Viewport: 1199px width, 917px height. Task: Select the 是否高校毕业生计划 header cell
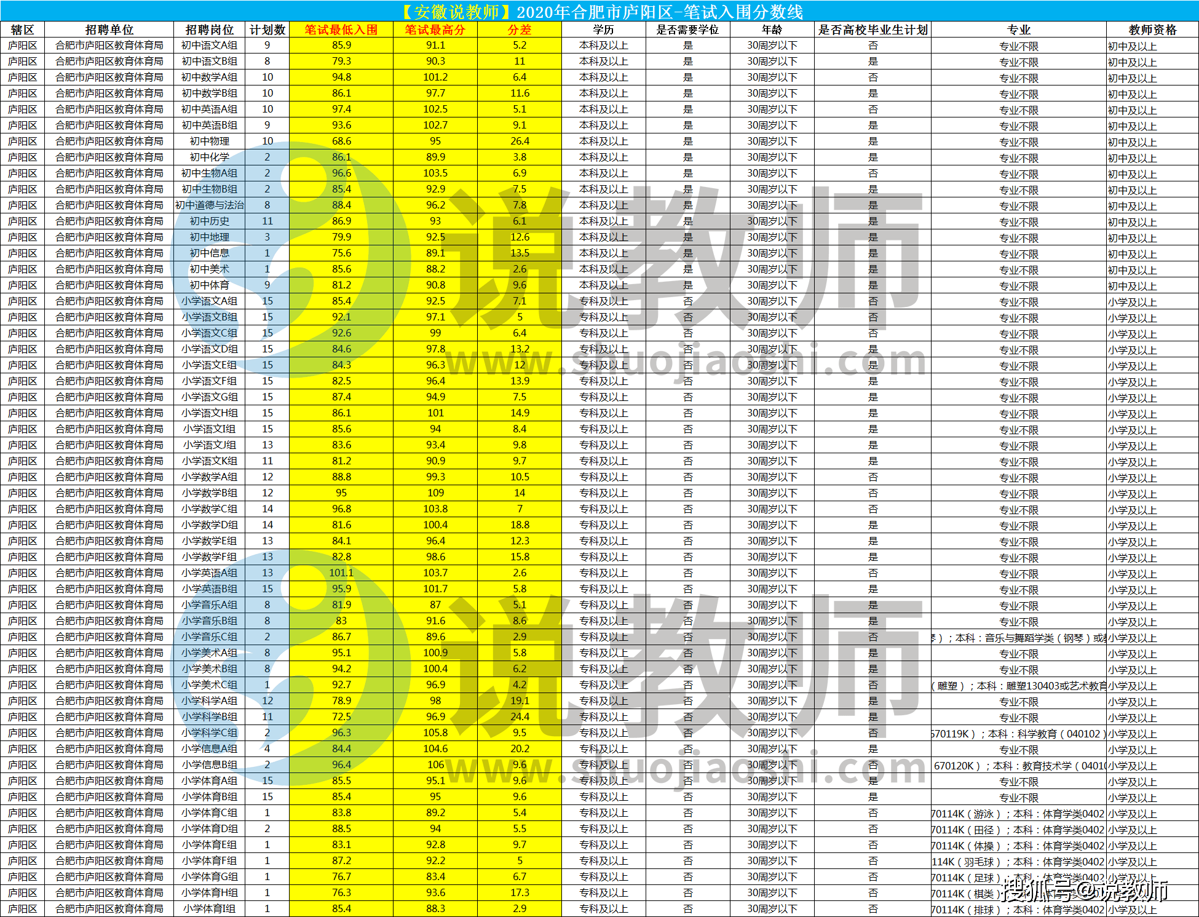pos(873,30)
